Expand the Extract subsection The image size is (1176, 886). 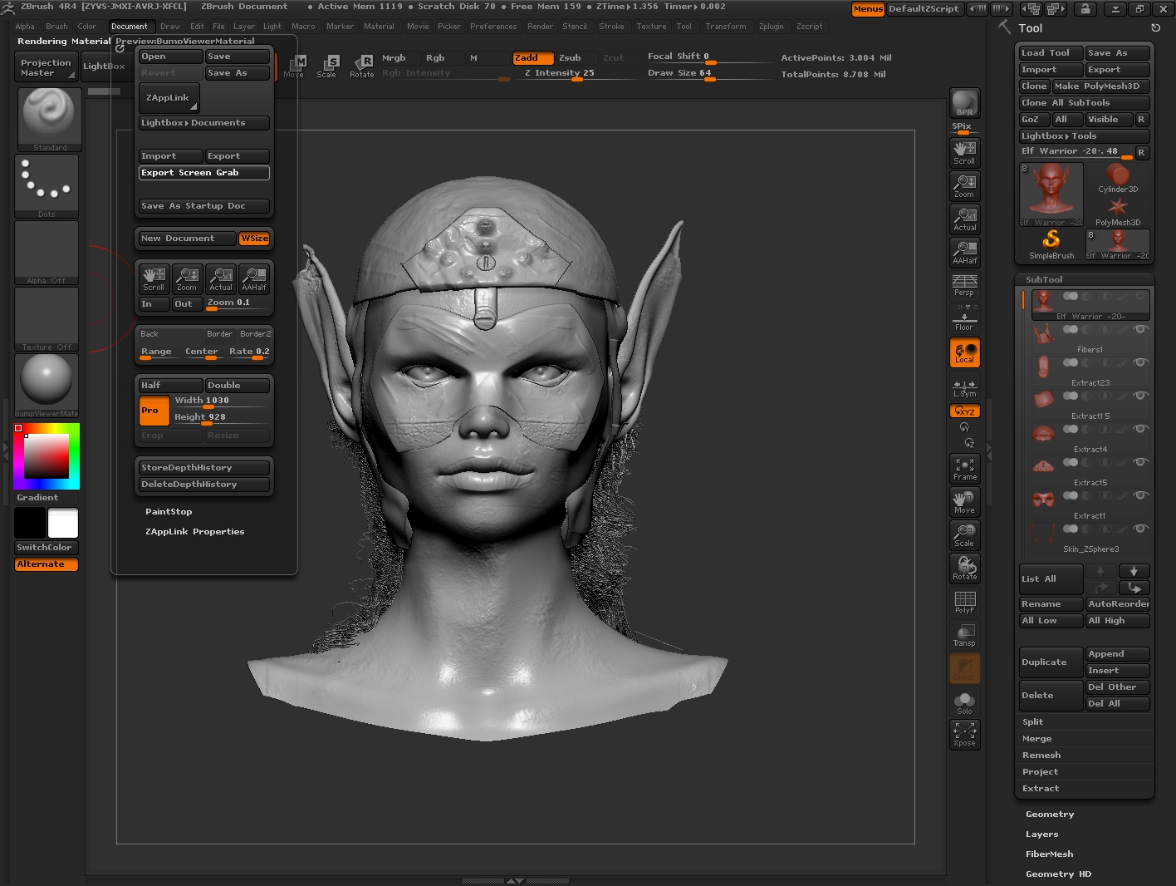tap(1041, 789)
